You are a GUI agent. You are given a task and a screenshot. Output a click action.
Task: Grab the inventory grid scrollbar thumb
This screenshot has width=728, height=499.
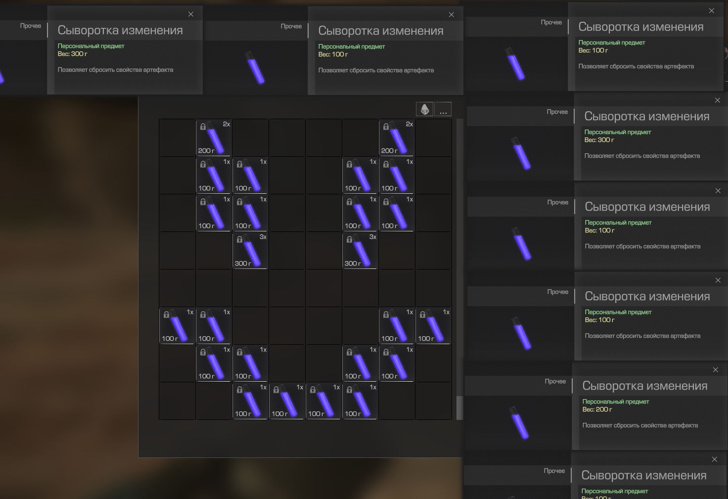click(459, 408)
